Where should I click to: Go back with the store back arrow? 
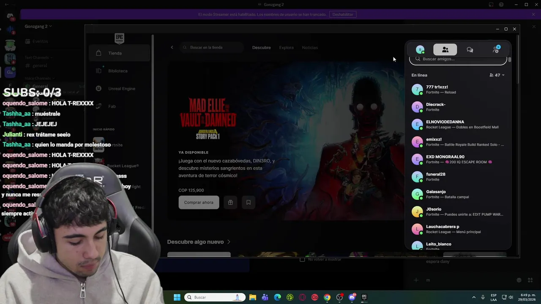172,47
